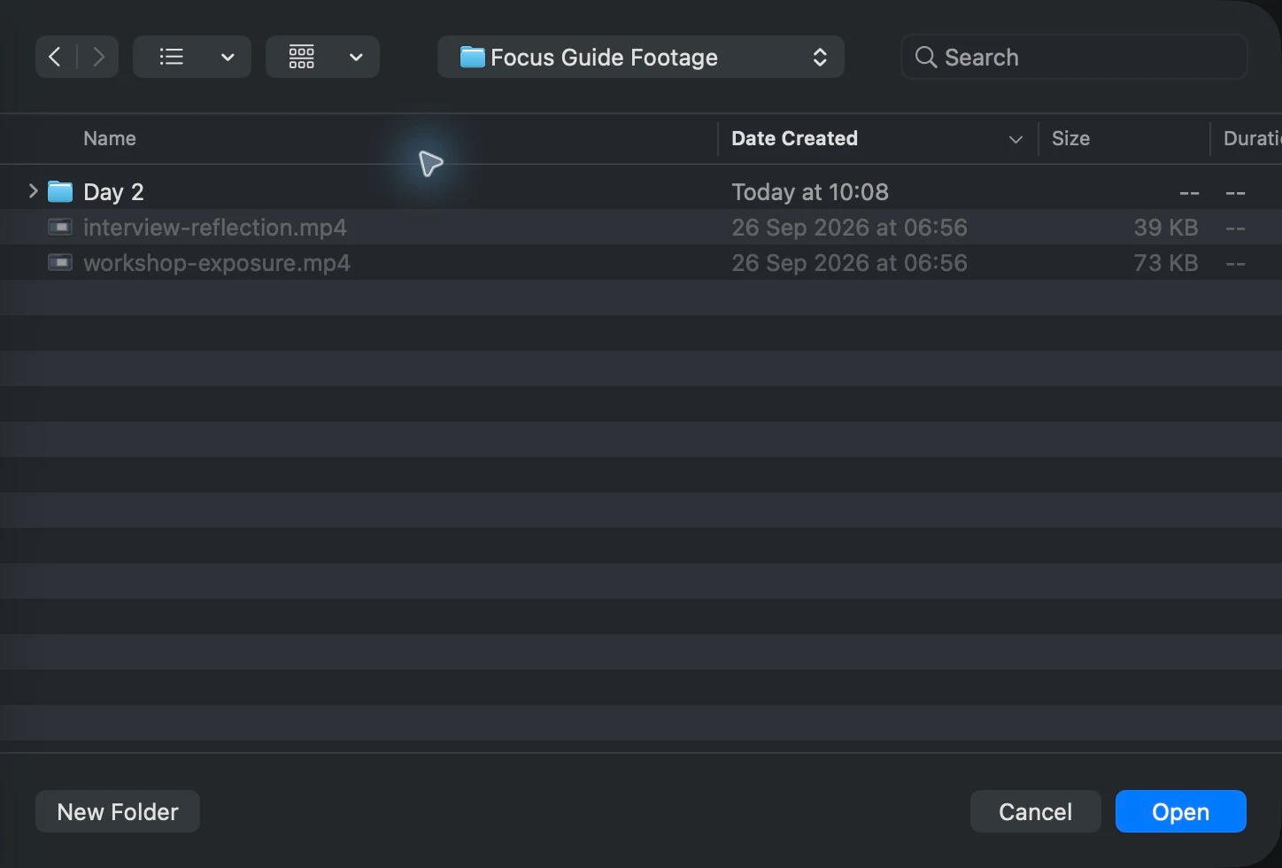The height and width of the screenshot is (868, 1282).
Task: Click the icon grouping grid button
Action: pyautogui.click(x=302, y=57)
